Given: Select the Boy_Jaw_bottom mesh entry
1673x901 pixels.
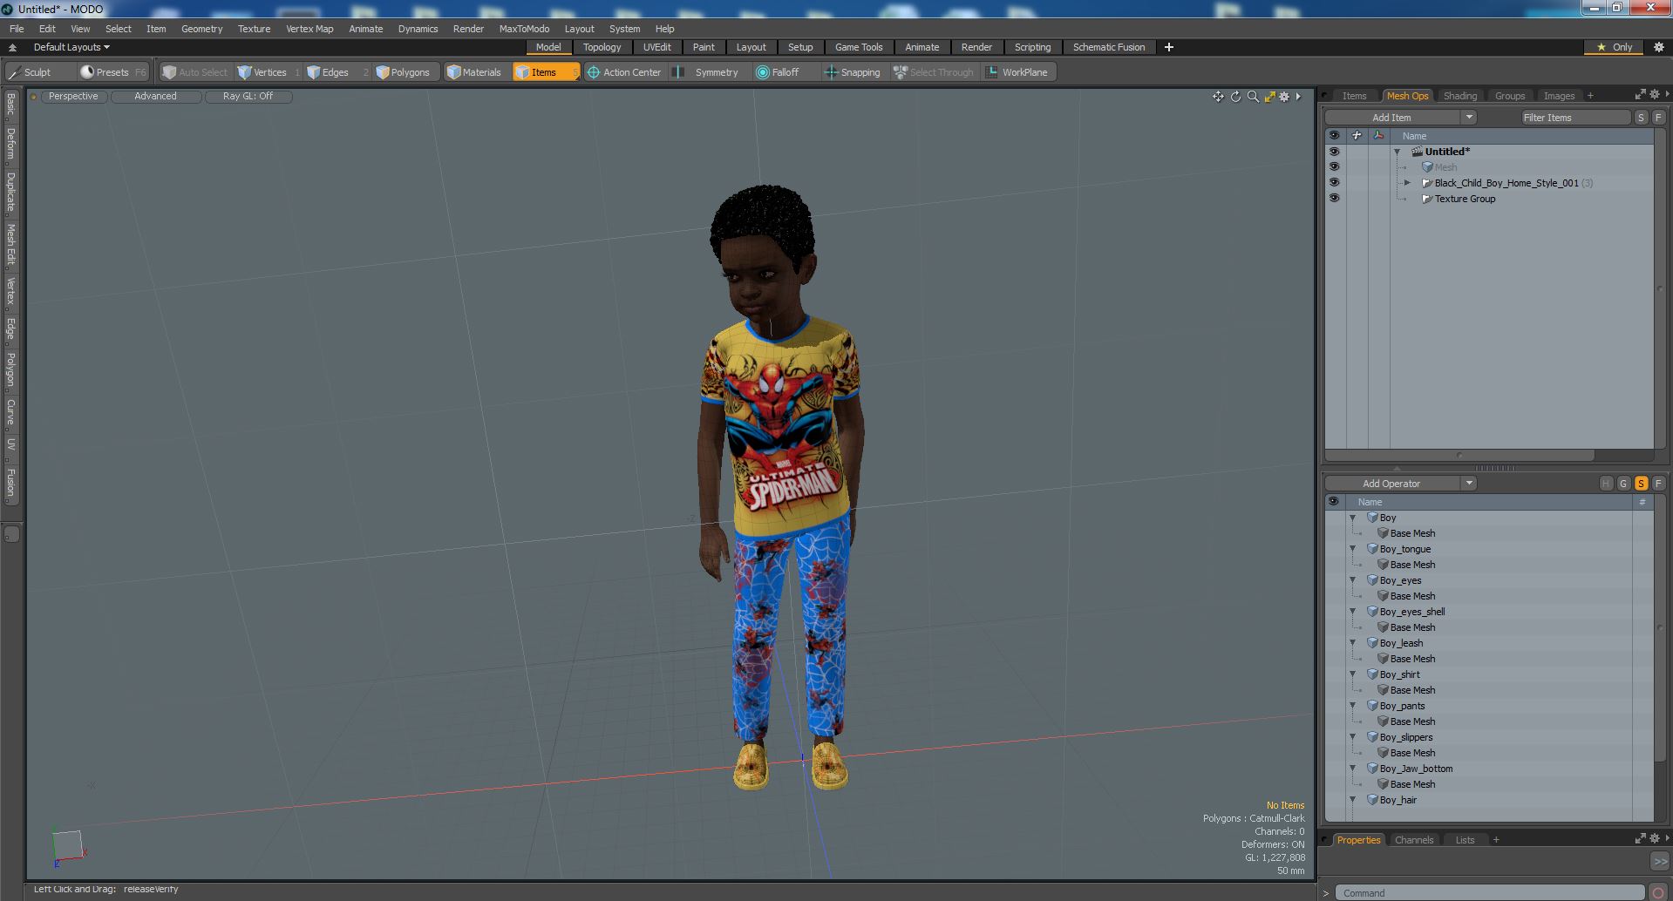Looking at the screenshot, I should (x=1416, y=769).
